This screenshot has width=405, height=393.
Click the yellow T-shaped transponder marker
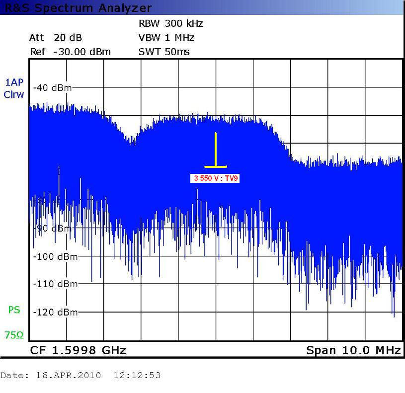click(x=216, y=152)
